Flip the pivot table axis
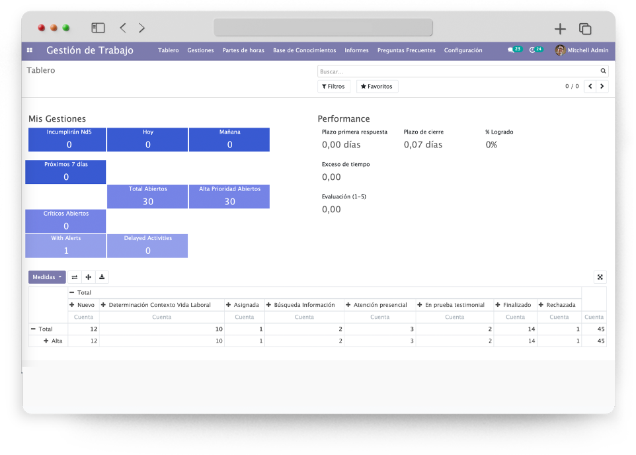Screen dimensions: 636x455 (x=75, y=277)
